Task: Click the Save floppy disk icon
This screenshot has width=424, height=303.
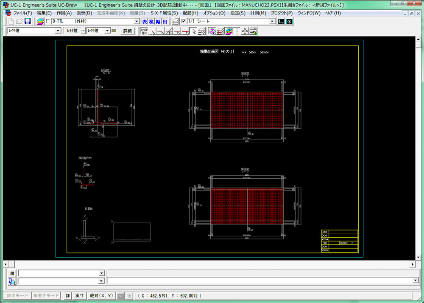Action: coord(28,21)
